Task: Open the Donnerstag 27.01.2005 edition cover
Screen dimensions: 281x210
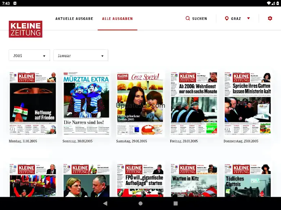Action: pos(247,103)
